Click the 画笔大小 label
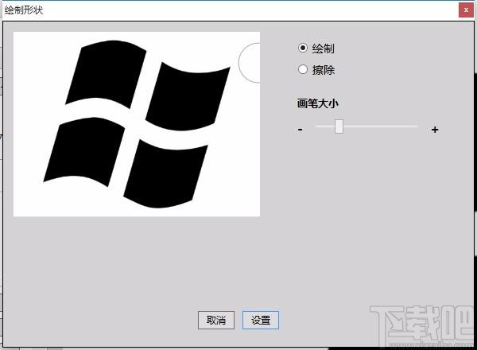The image size is (477, 350). point(317,103)
